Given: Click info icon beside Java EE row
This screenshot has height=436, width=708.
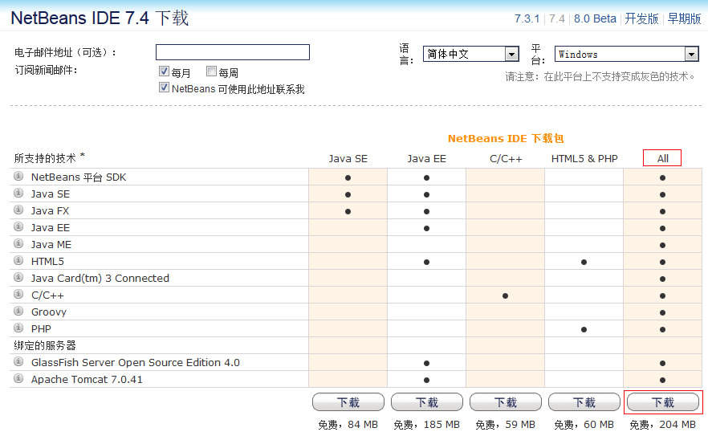Looking at the screenshot, I should 18,226.
